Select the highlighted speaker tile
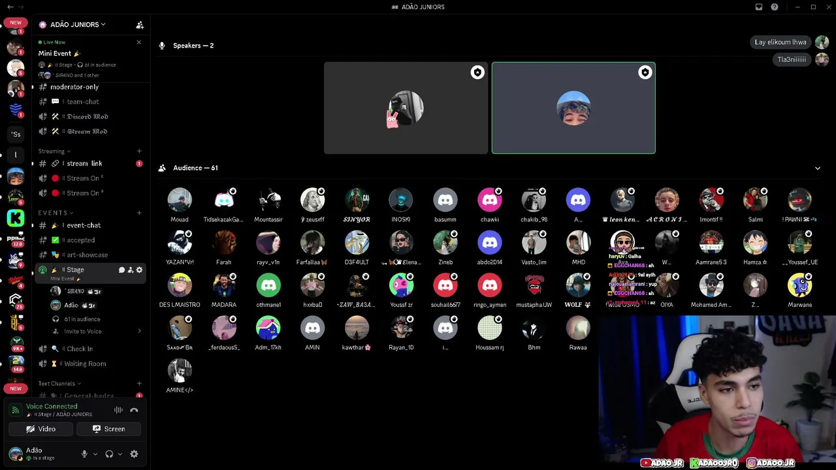Image resolution: width=836 pixels, height=470 pixels. click(x=573, y=108)
